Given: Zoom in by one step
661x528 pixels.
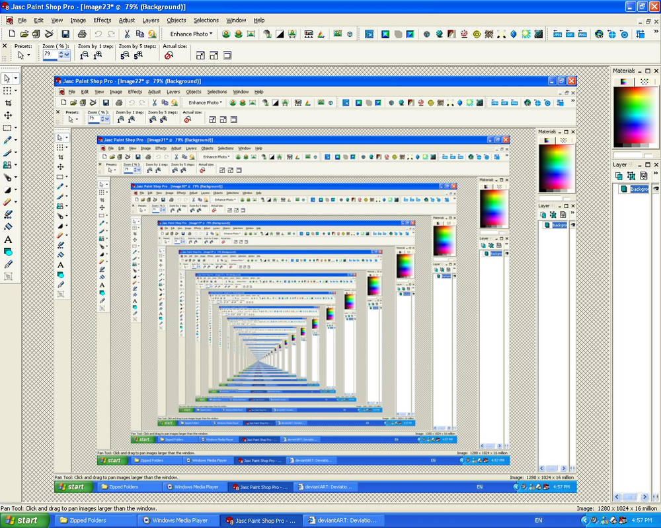Looking at the screenshot, I should [x=97, y=55].
